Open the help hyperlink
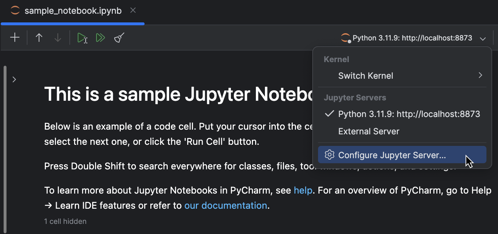 pyautogui.click(x=303, y=190)
